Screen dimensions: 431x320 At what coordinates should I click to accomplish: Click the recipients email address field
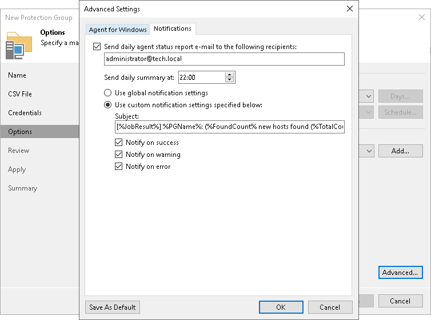pyautogui.click(x=224, y=59)
